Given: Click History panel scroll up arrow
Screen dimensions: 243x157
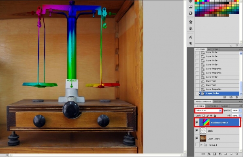Looking at the screenshot, I should click(x=241, y=53).
